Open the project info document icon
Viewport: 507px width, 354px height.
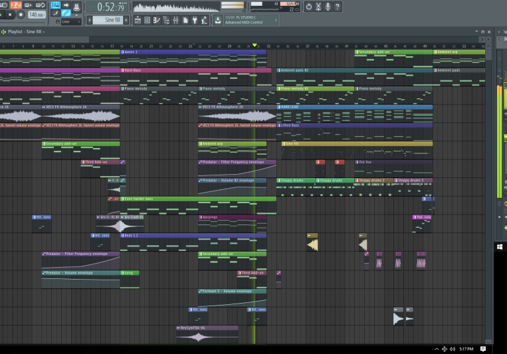click(185, 21)
